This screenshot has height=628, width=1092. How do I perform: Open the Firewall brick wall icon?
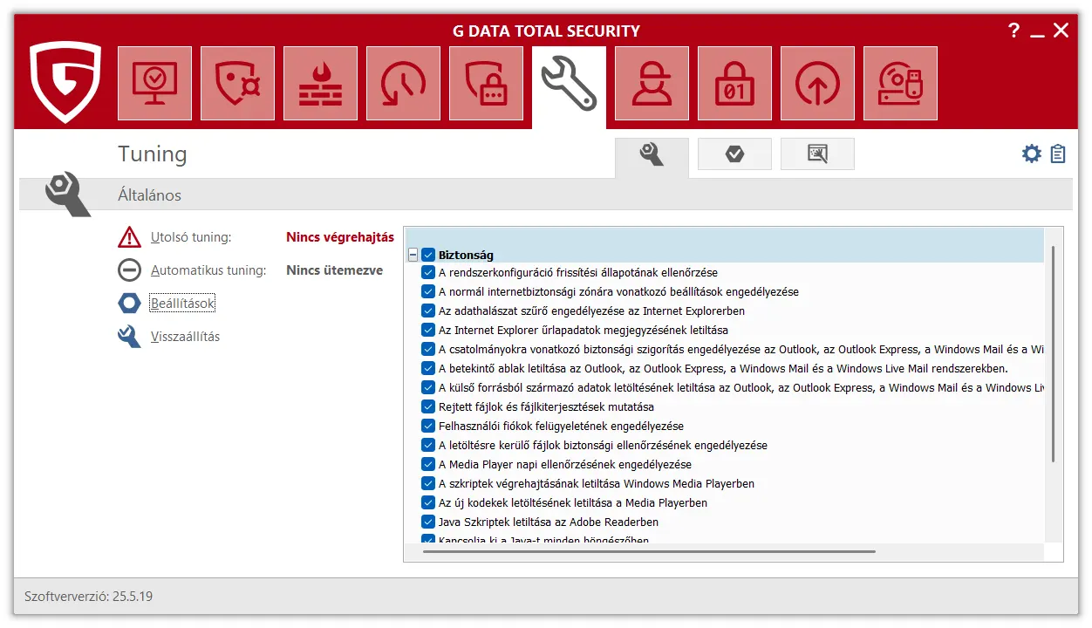coord(320,84)
